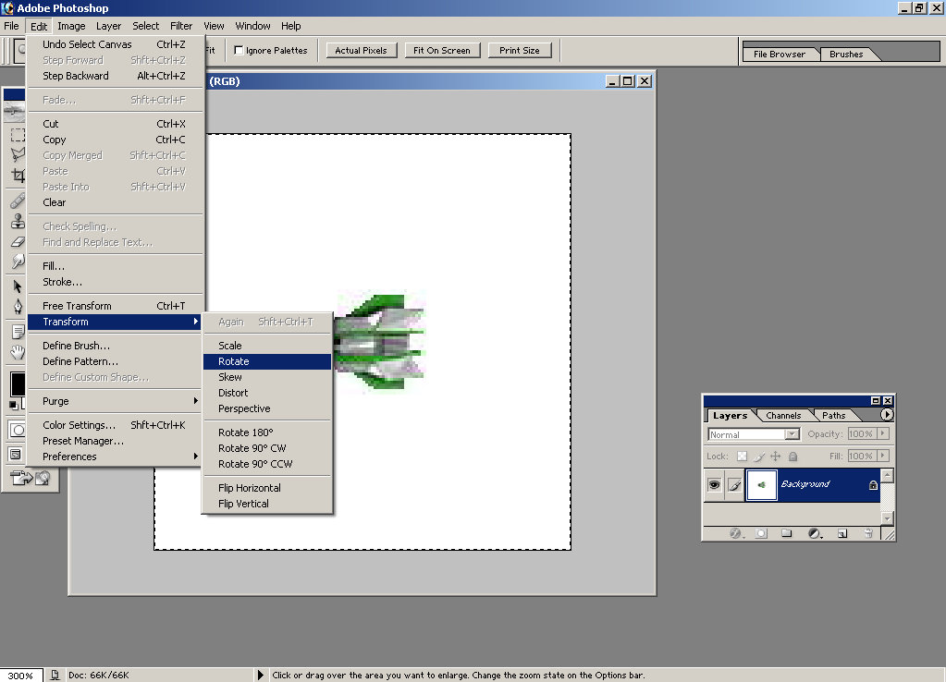The height and width of the screenshot is (682, 946).
Task: Click the default colors mini icon
Action: point(13,405)
